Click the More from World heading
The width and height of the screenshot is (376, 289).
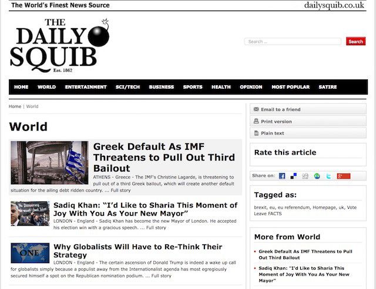coord(287,237)
